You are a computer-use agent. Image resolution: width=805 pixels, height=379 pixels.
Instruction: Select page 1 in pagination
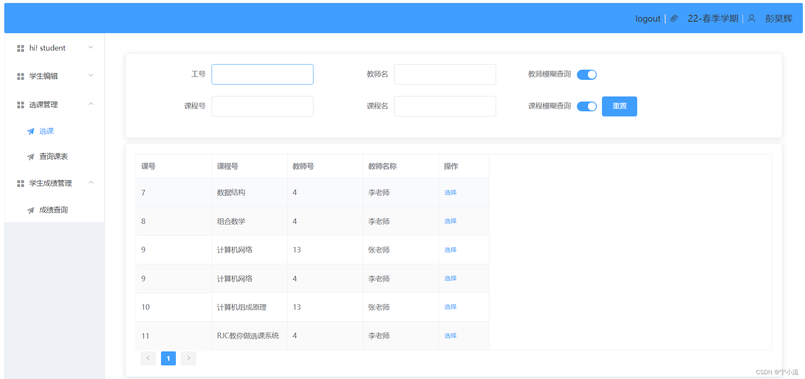point(168,358)
